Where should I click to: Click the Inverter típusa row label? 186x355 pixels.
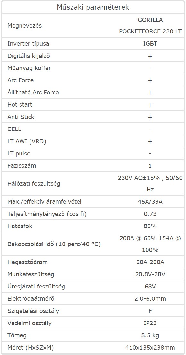coord(28,44)
